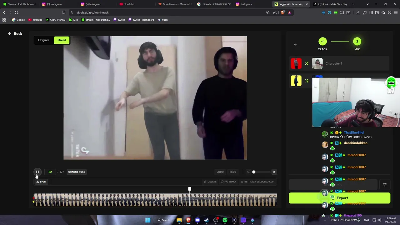400x225 pixels.
Task: Click the yellow second track thumbnail
Action: [296, 81]
